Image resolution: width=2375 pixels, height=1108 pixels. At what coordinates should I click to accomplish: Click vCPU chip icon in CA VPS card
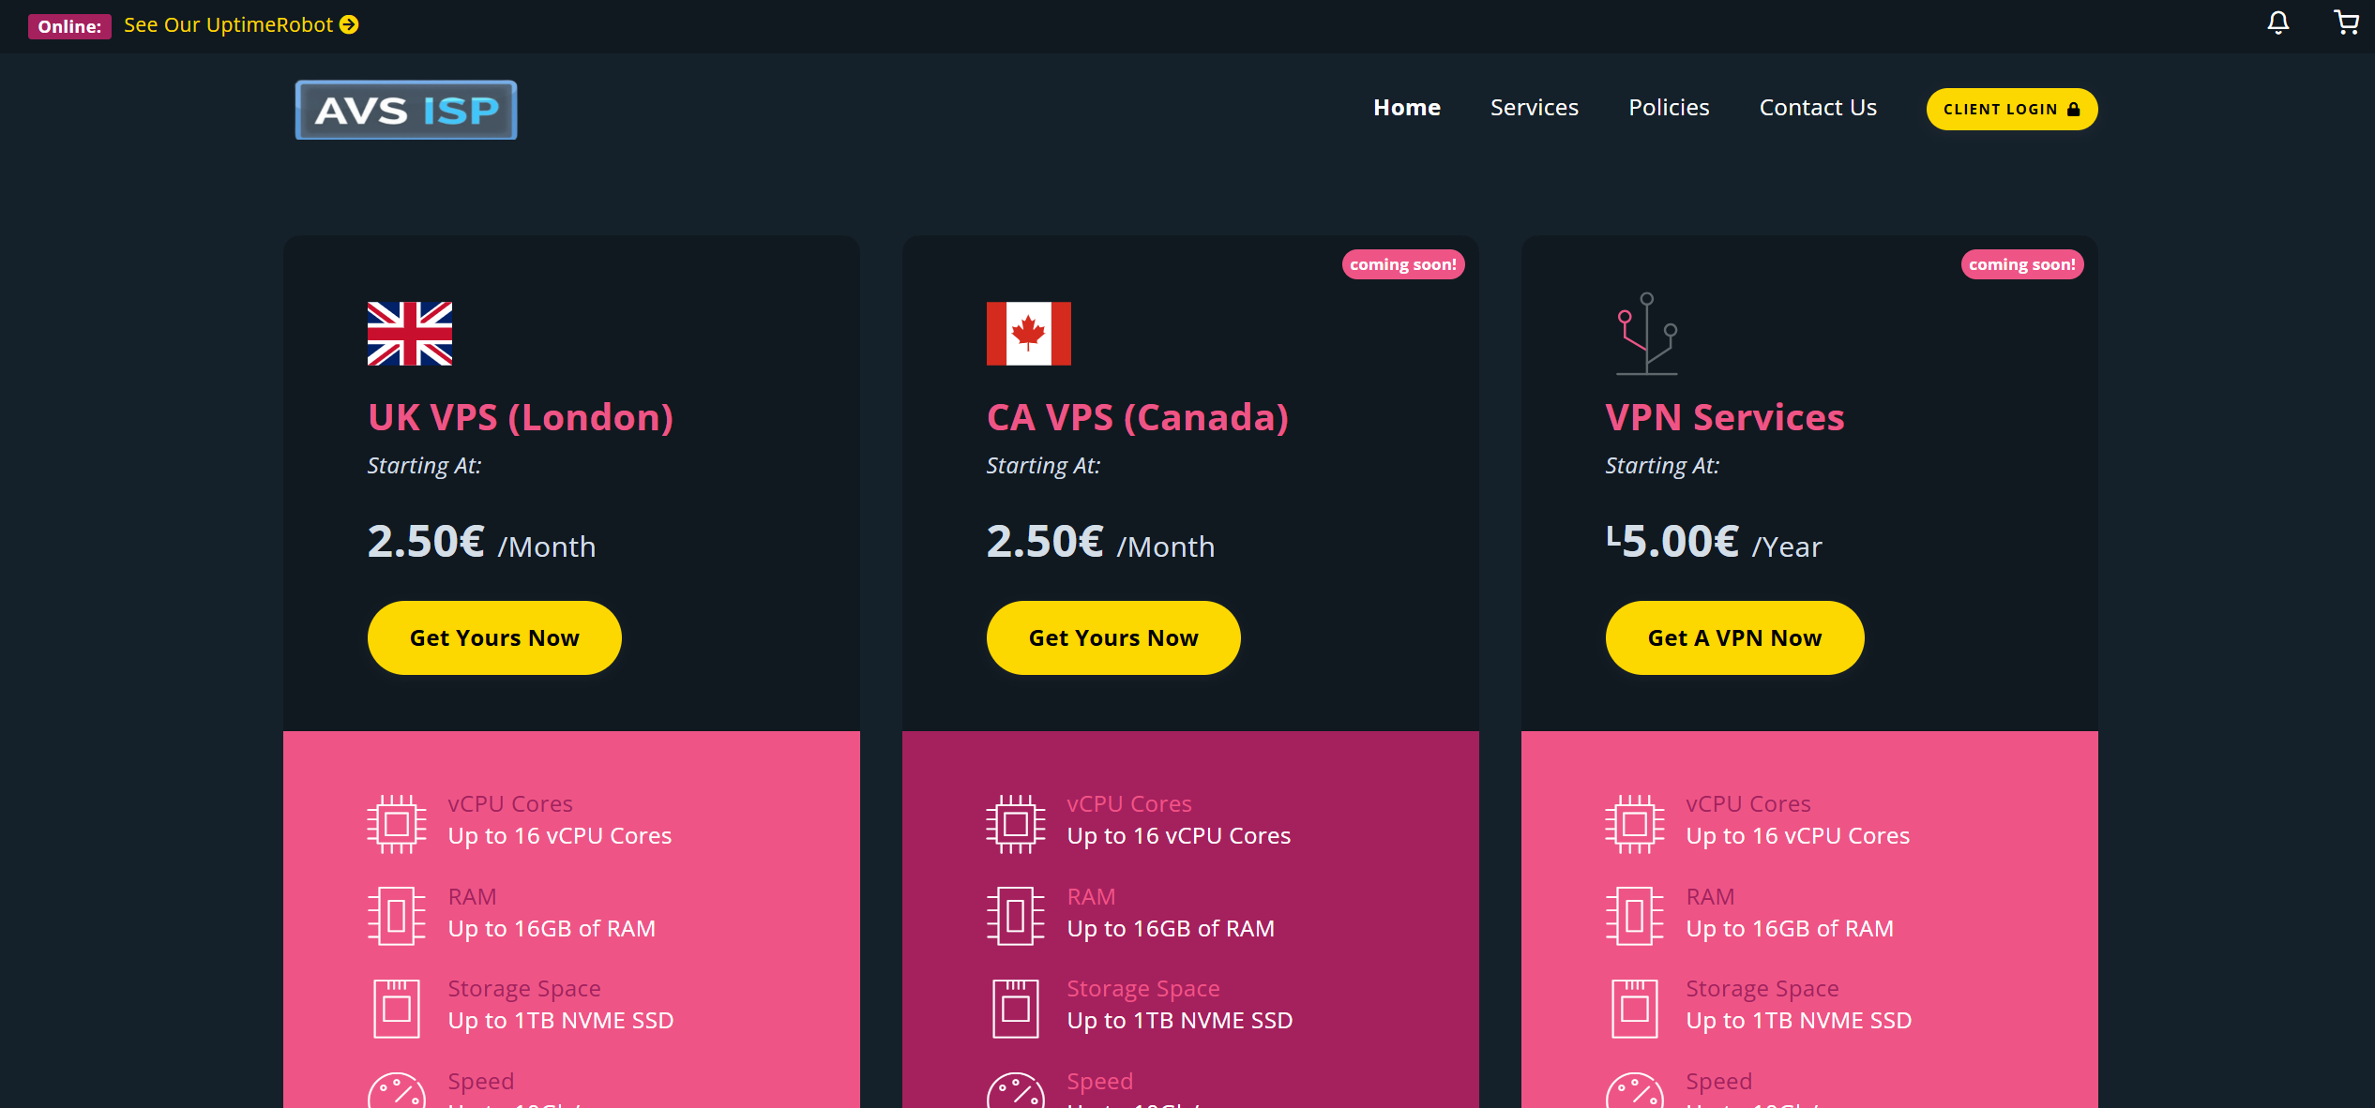coord(1016,824)
